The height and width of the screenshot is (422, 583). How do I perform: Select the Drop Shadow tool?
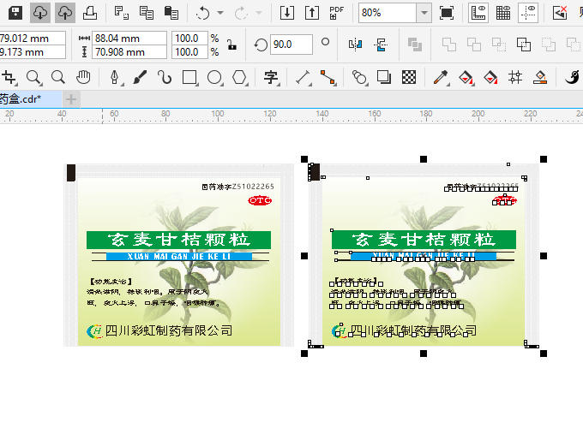pyautogui.click(x=384, y=78)
